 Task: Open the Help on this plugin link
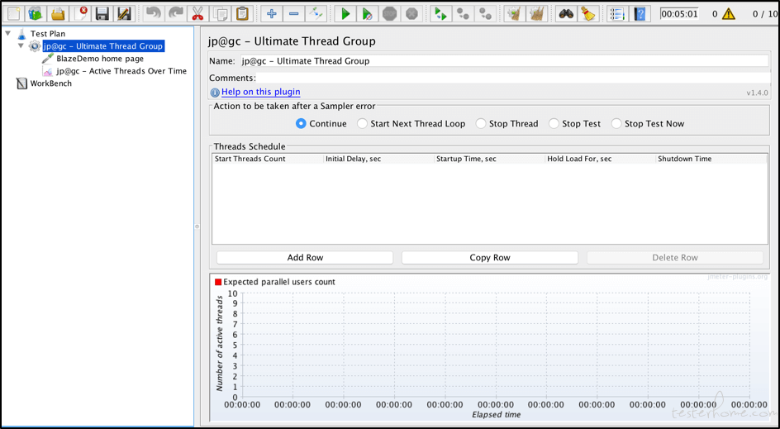260,93
